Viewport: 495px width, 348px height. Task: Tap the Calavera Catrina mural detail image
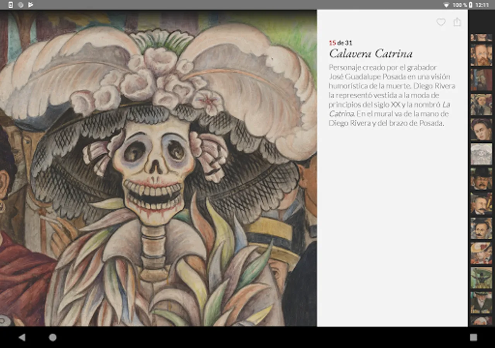tap(159, 168)
